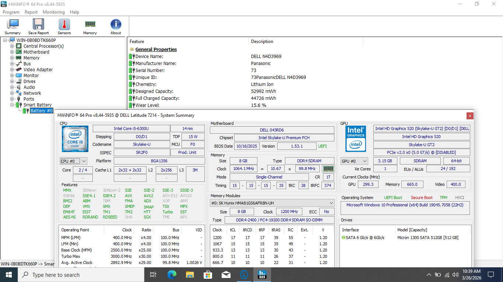Click the Intel Graphics logo
Screen dimensions: 503x282
coord(356,139)
